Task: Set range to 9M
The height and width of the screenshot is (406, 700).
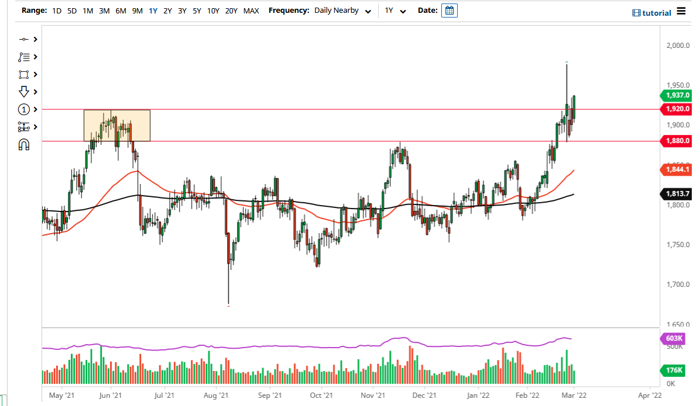Action: pos(138,11)
